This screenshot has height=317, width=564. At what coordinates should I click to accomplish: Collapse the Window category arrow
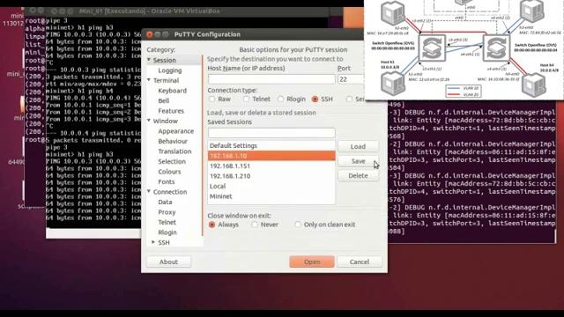coord(149,121)
